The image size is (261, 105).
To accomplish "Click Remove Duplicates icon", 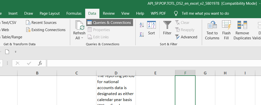I will (242, 25).
